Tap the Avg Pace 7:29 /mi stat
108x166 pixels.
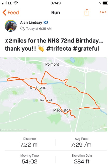point(82,142)
